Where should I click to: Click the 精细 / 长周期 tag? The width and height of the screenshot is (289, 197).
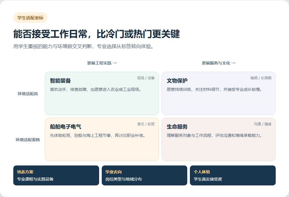coord(261,78)
